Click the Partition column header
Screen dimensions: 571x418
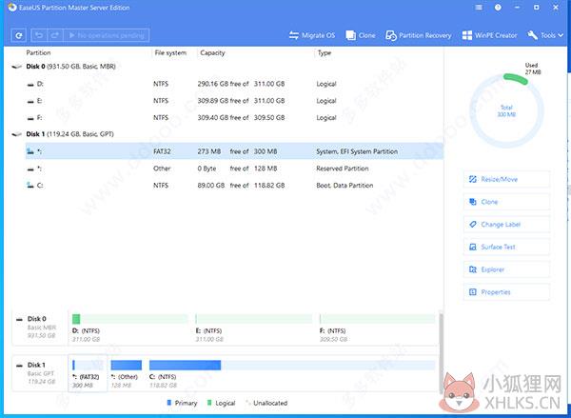click(x=38, y=52)
